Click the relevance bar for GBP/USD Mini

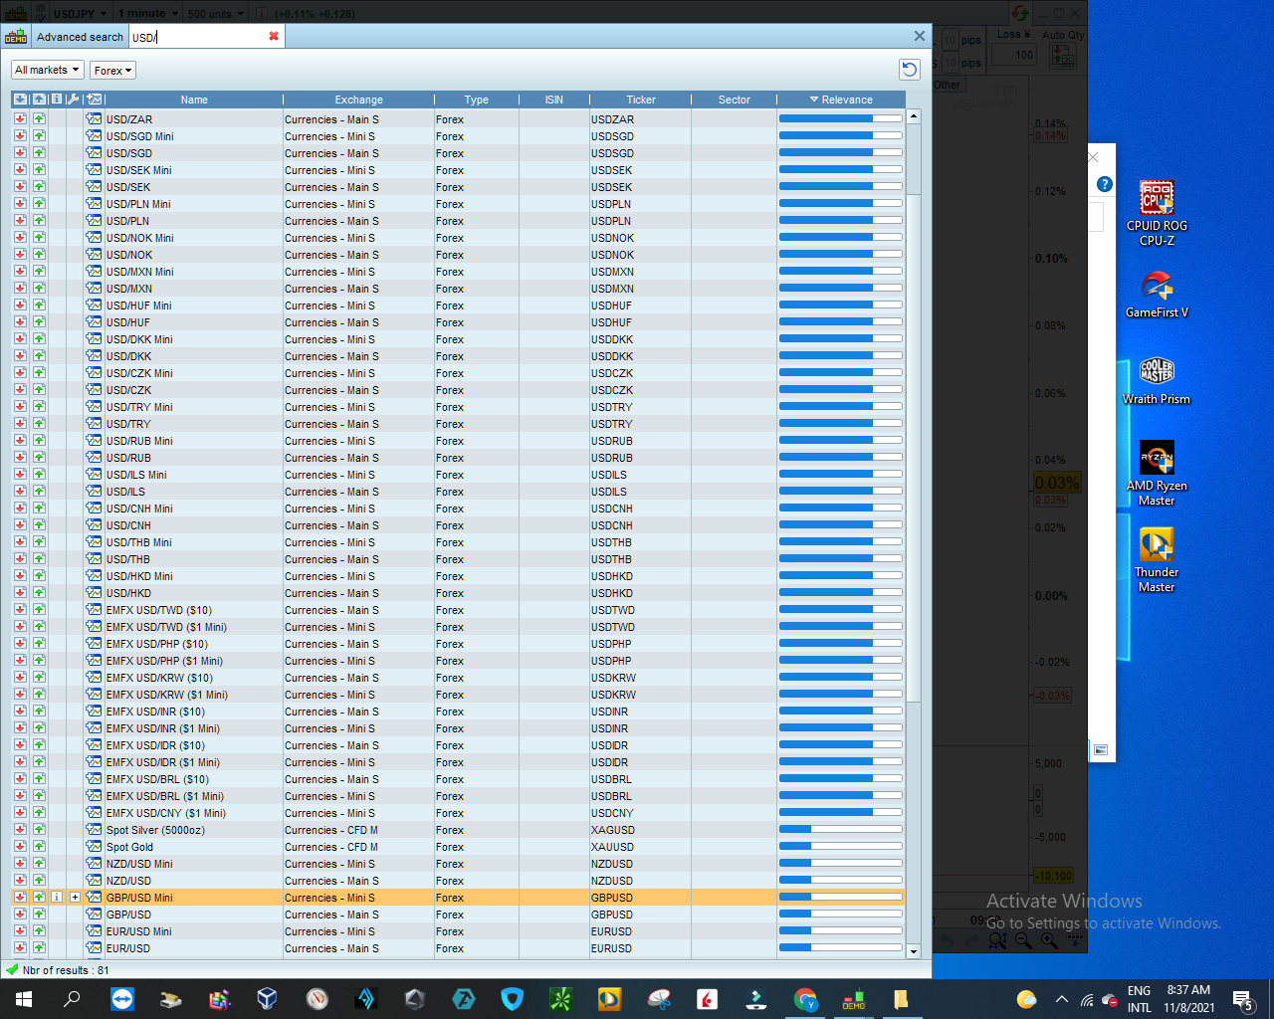click(841, 897)
